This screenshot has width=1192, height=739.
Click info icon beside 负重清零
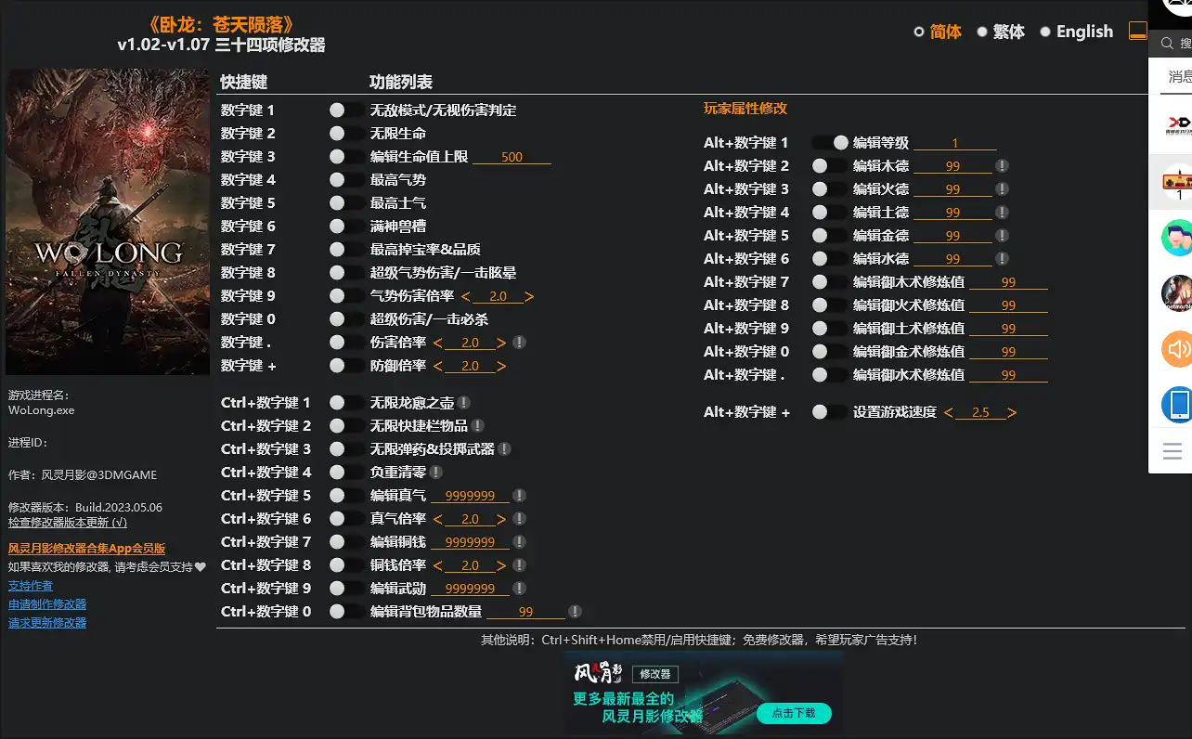[x=435, y=473]
